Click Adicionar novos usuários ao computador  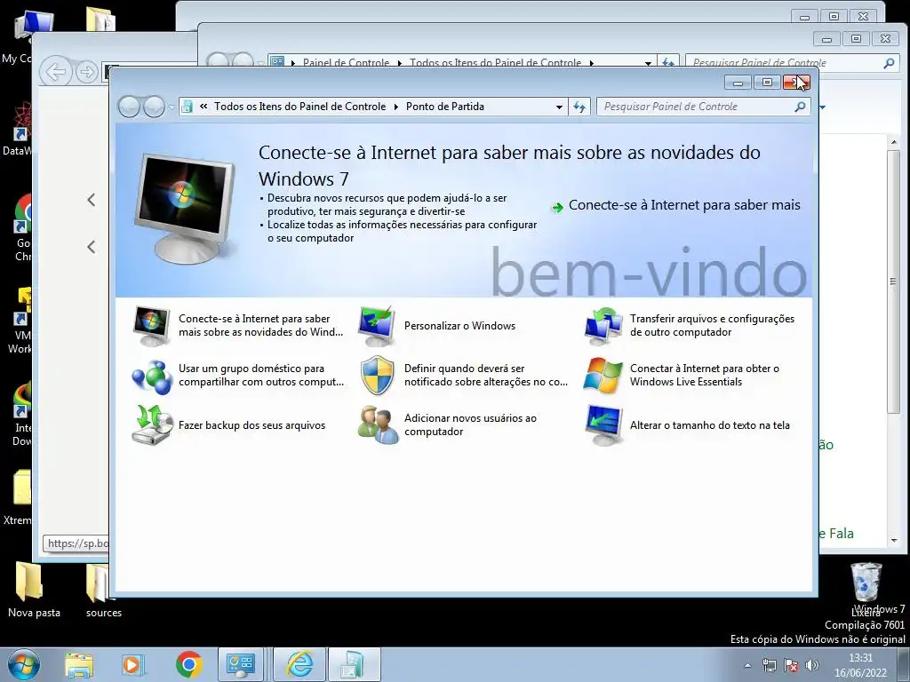pyautogui.click(x=470, y=424)
